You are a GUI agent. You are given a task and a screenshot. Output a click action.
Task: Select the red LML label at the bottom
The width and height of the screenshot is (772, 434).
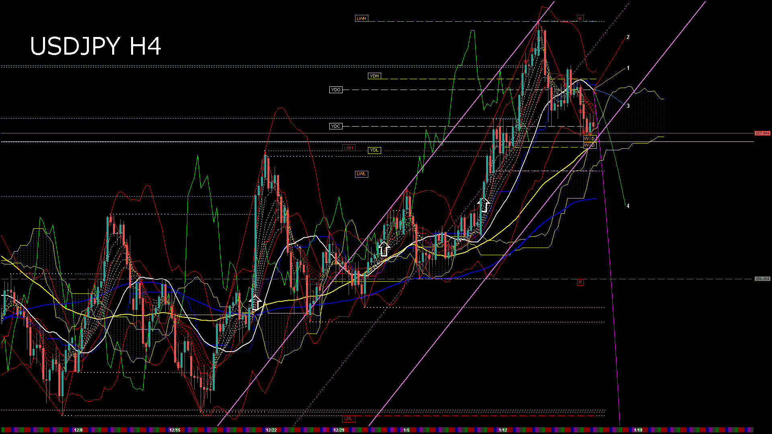[x=348, y=419]
